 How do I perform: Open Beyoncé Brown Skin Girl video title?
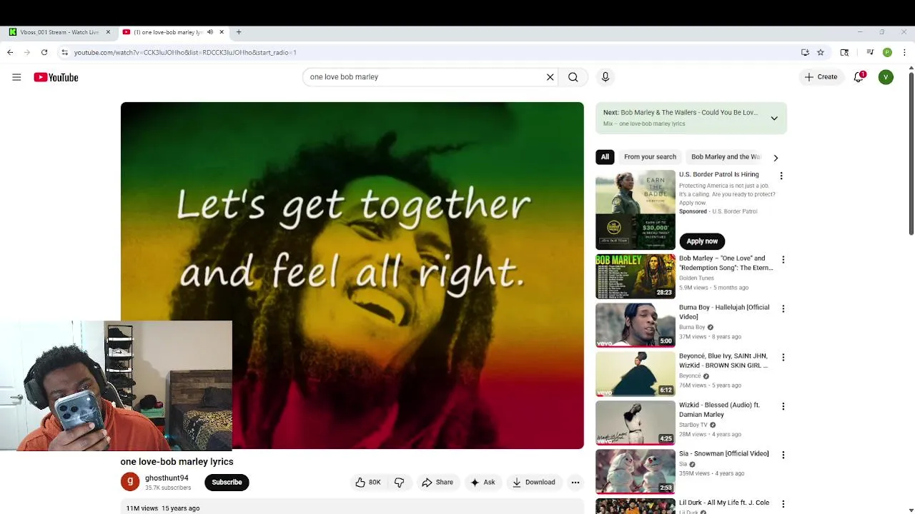pyautogui.click(x=723, y=361)
